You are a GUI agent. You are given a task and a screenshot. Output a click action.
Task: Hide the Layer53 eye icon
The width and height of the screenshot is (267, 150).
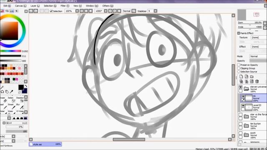[x=243, y=105]
